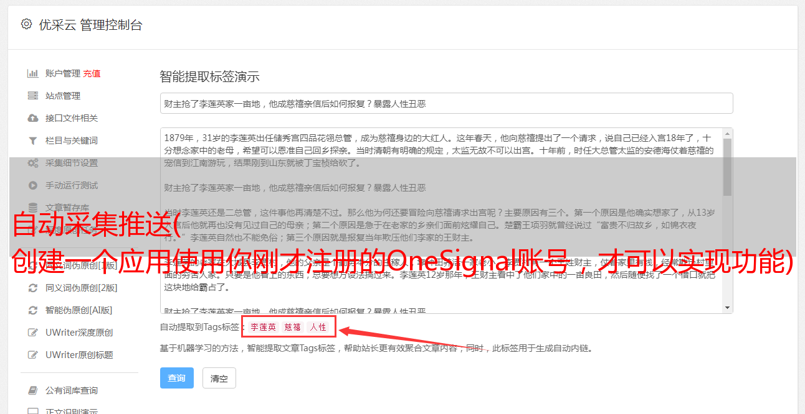The image size is (805, 414).
Task: Click the cloud icon for 接口文件相关
Action: (33, 118)
